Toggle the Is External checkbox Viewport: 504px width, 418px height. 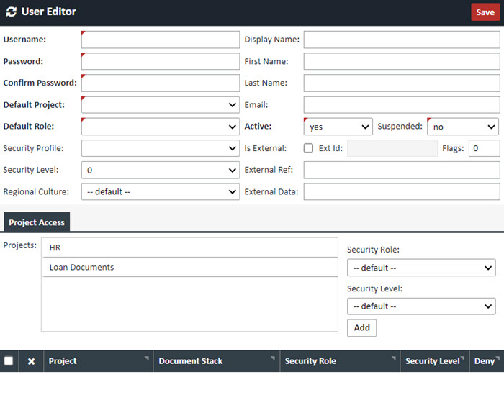pyautogui.click(x=308, y=148)
